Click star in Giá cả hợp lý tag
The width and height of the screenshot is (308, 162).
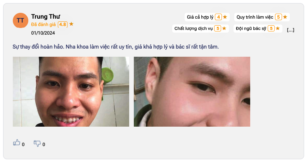click(x=225, y=17)
